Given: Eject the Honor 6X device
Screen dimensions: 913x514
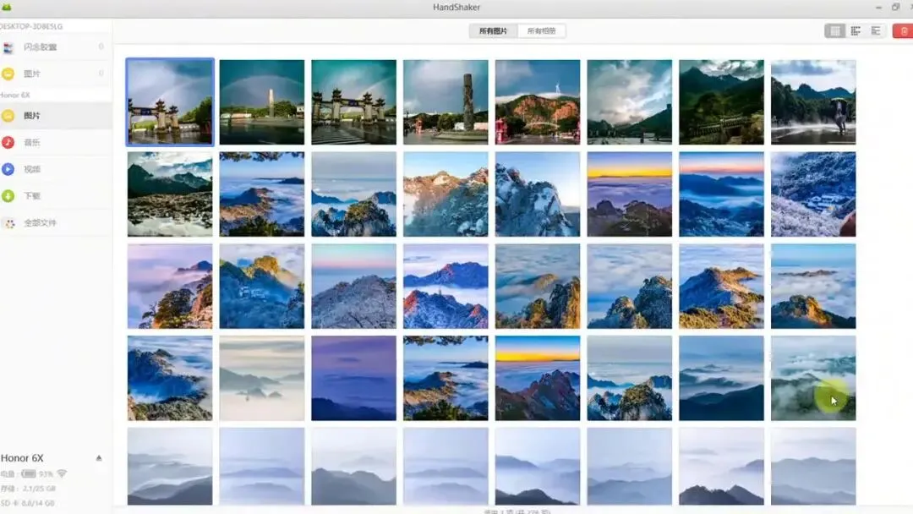Looking at the screenshot, I should click(x=99, y=458).
